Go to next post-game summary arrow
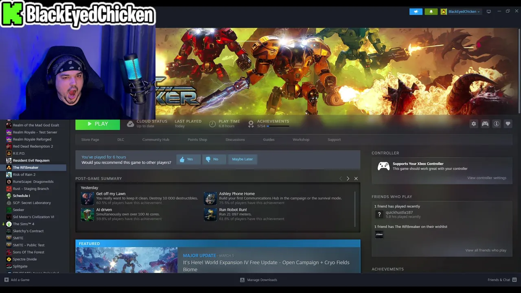This screenshot has width=521, height=293. pyautogui.click(x=348, y=179)
